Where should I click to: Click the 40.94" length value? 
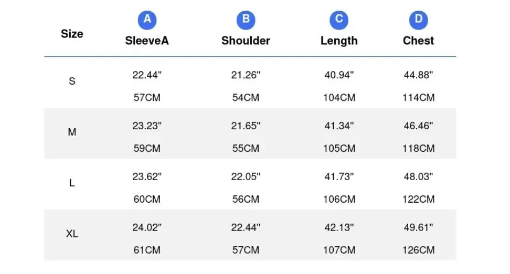tap(339, 75)
